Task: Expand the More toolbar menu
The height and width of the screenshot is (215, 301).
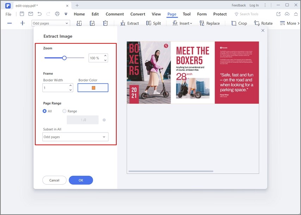Action: pos(290,23)
